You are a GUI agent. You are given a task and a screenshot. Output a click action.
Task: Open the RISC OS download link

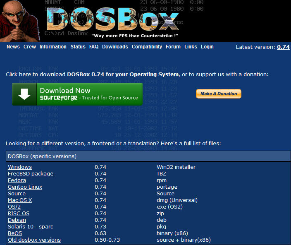(19, 214)
